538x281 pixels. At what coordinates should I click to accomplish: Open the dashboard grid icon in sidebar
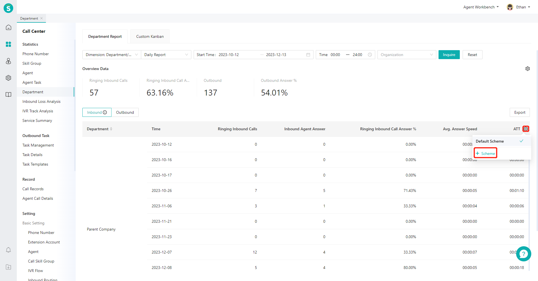coord(8,44)
